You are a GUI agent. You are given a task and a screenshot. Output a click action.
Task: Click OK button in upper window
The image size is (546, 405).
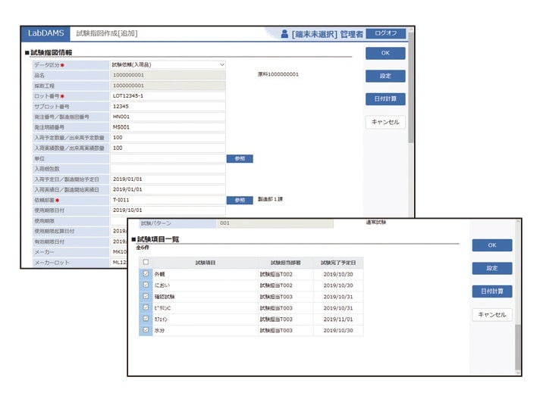pyautogui.click(x=384, y=54)
